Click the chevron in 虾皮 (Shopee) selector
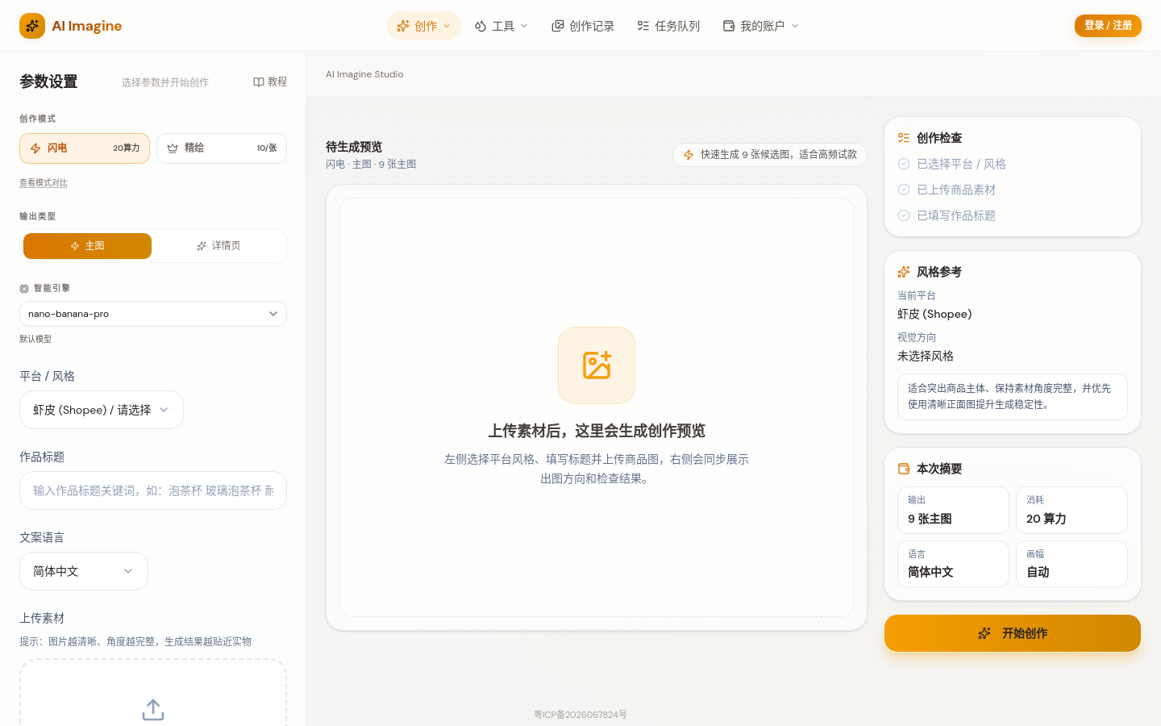The height and width of the screenshot is (726, 1161). (164, 410)
